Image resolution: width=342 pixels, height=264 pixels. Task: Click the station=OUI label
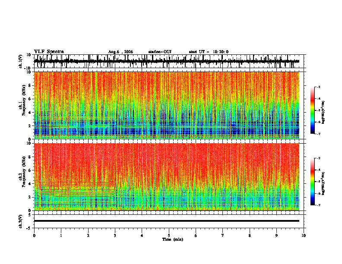160,52
